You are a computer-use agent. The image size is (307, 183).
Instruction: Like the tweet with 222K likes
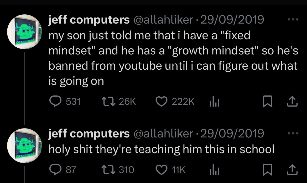coord(161,102)
